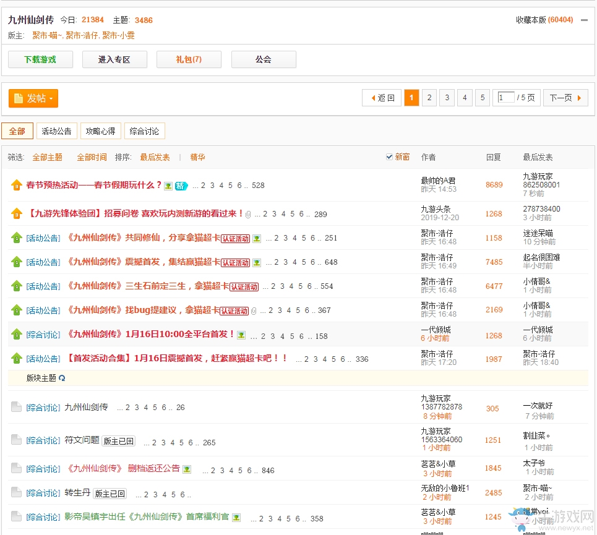Open moderator 聚市-喵~ profile link
The width and height of the screenshot is (597, 535).
tap(46, 35)
